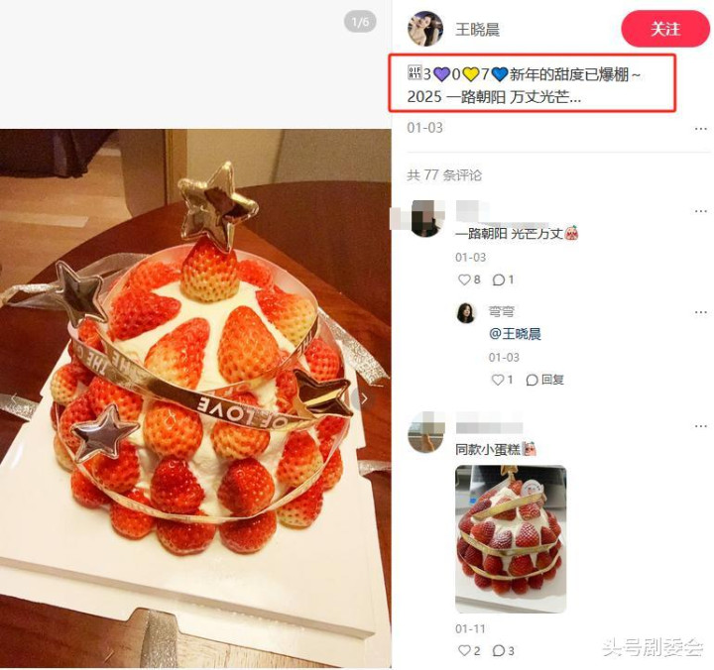Image resolution: width=714 pixels, height=670 pixels.
Task: Open three-dot menu beside 弯弯's reply
Action: [x=700, y=312]
